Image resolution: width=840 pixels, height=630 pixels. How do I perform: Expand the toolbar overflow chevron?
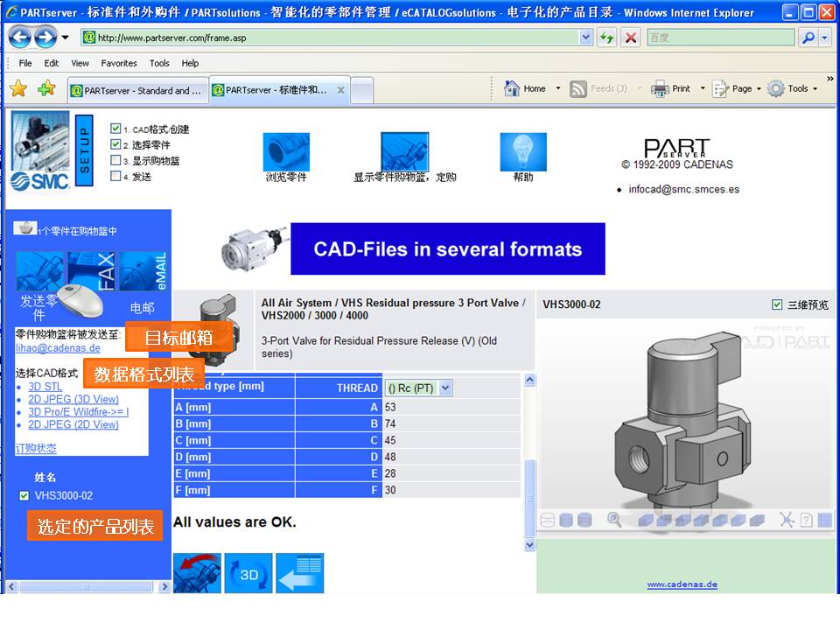pos(829,79)
